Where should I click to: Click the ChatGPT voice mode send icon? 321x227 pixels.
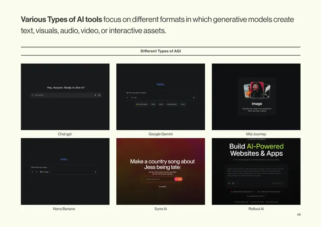pyautogui.click(x=99, y=95)
